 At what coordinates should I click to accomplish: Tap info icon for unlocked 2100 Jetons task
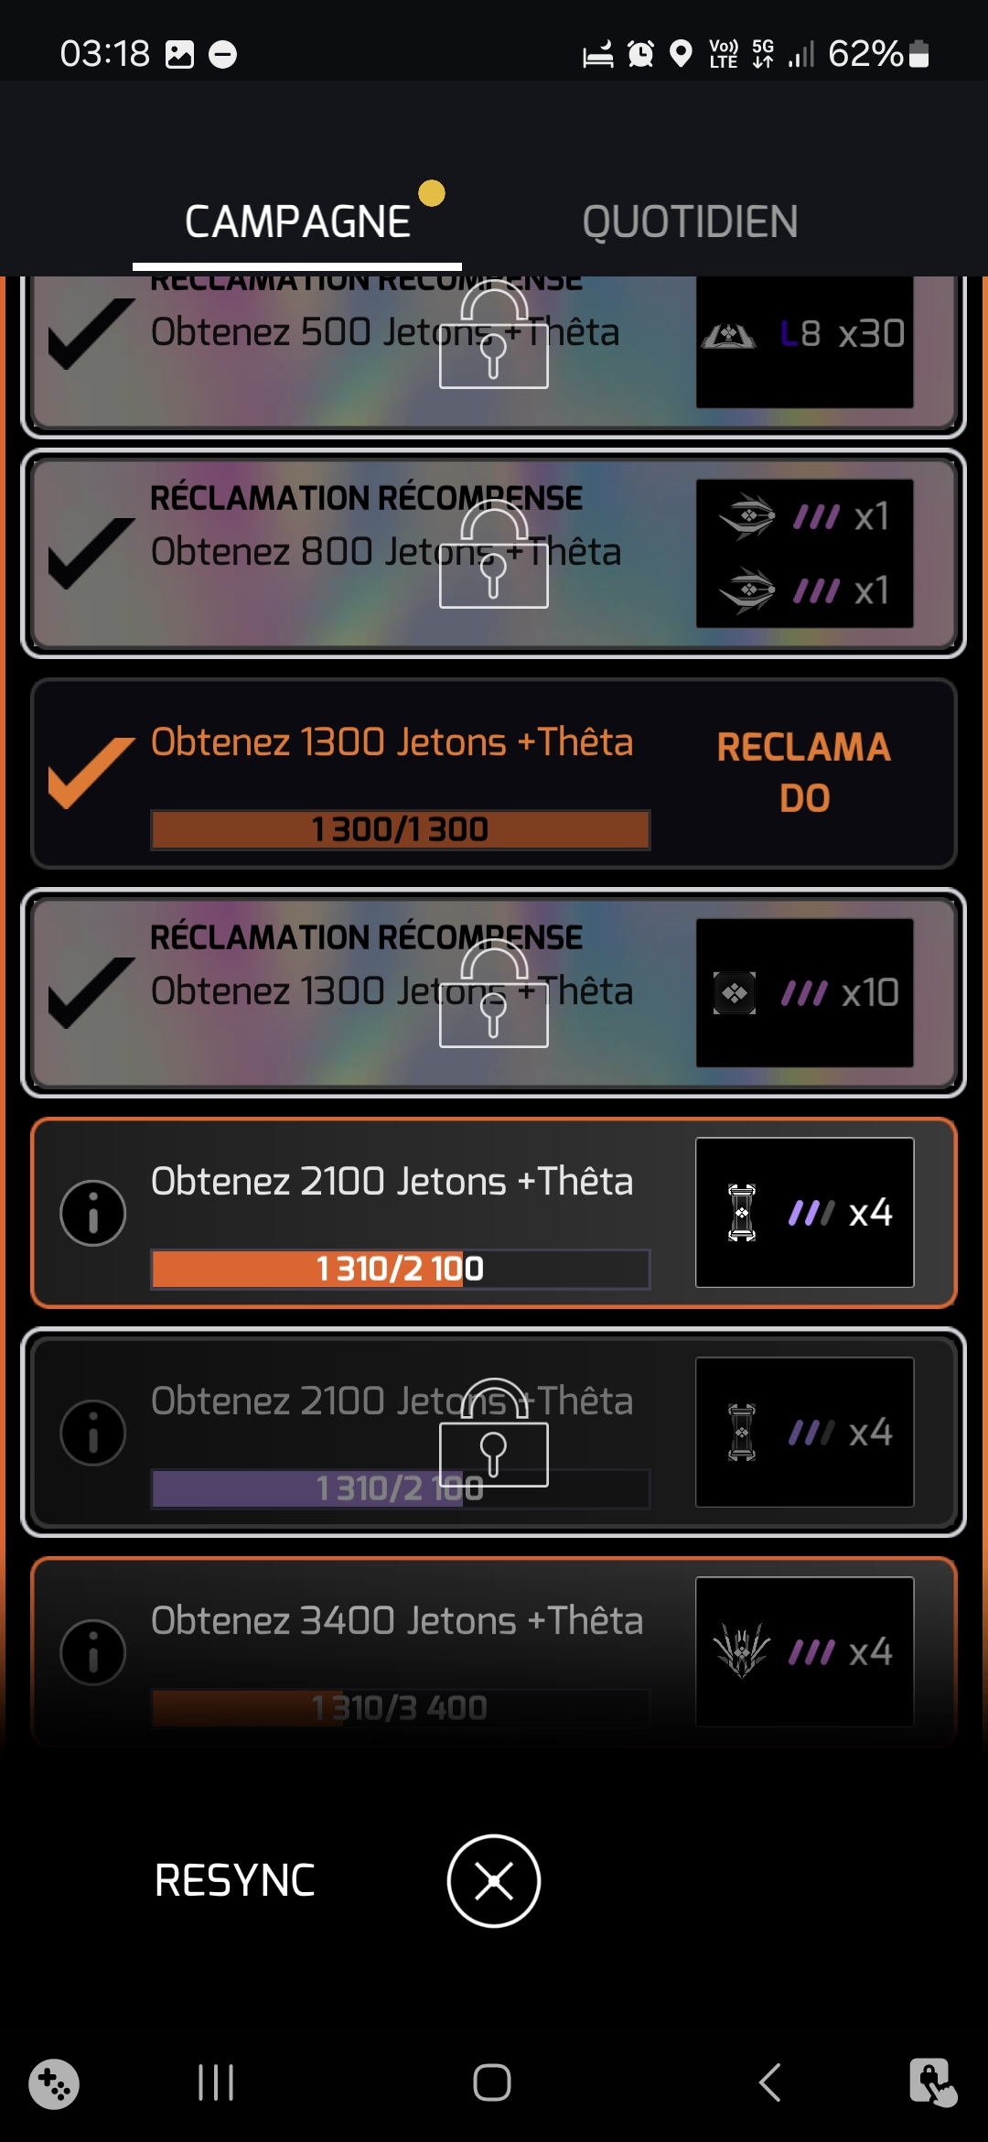(92, 1213)
